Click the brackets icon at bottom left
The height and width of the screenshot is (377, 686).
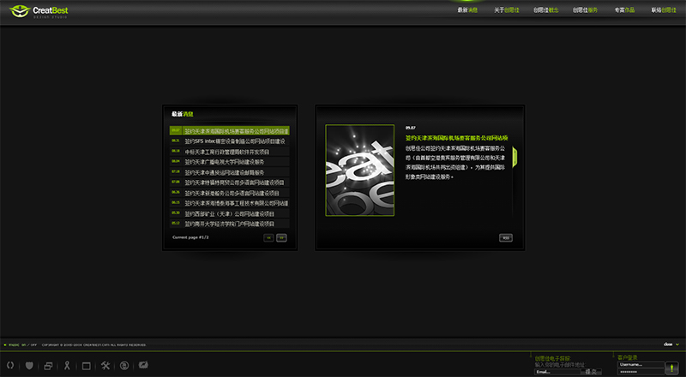click(10, 366)
